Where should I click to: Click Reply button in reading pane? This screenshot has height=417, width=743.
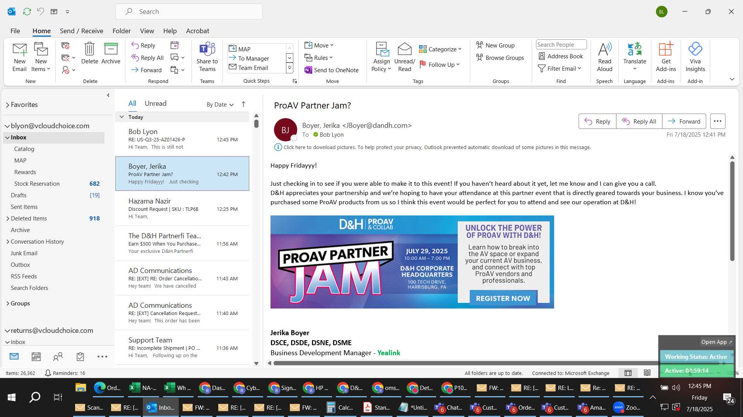(x=597, y=121)
